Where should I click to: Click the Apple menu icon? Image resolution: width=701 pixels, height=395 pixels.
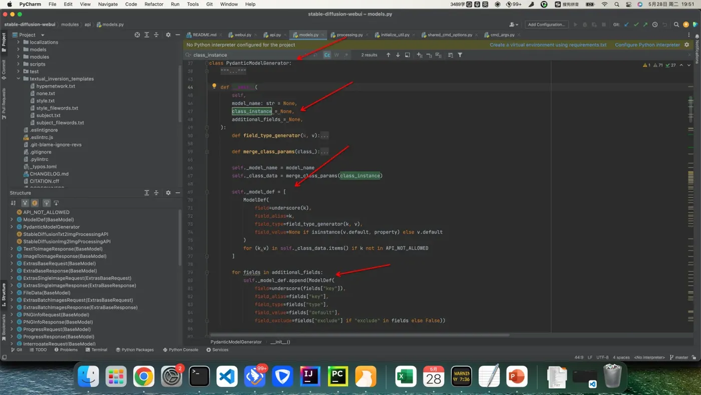point(9,4)
